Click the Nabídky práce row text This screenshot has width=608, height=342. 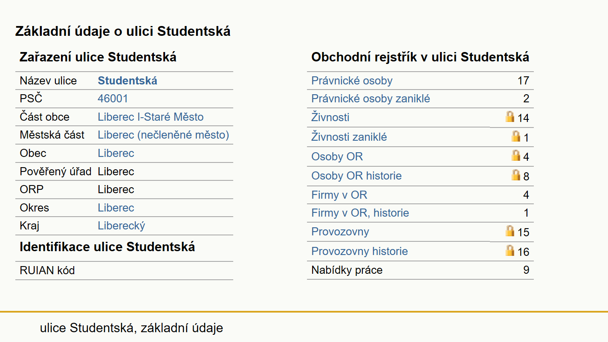coord(347,270)
